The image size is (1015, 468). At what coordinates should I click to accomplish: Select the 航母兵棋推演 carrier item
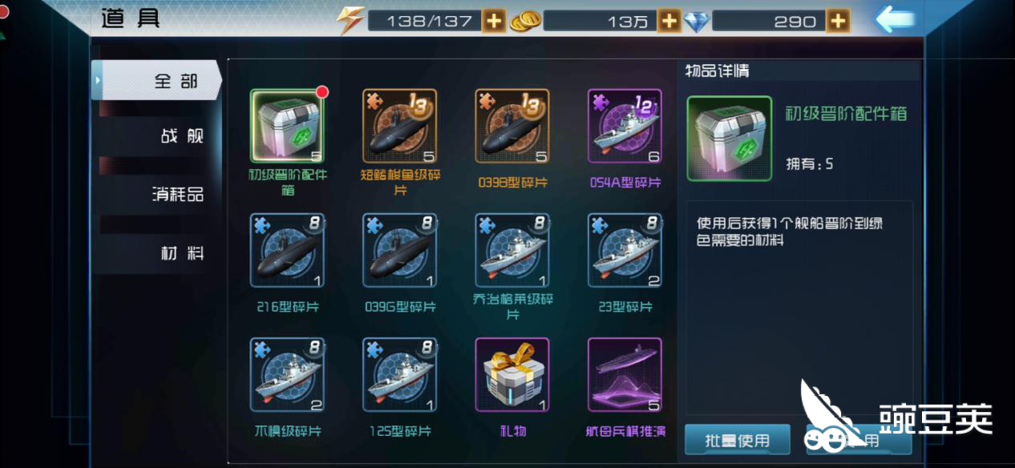(x=625, y=374)
